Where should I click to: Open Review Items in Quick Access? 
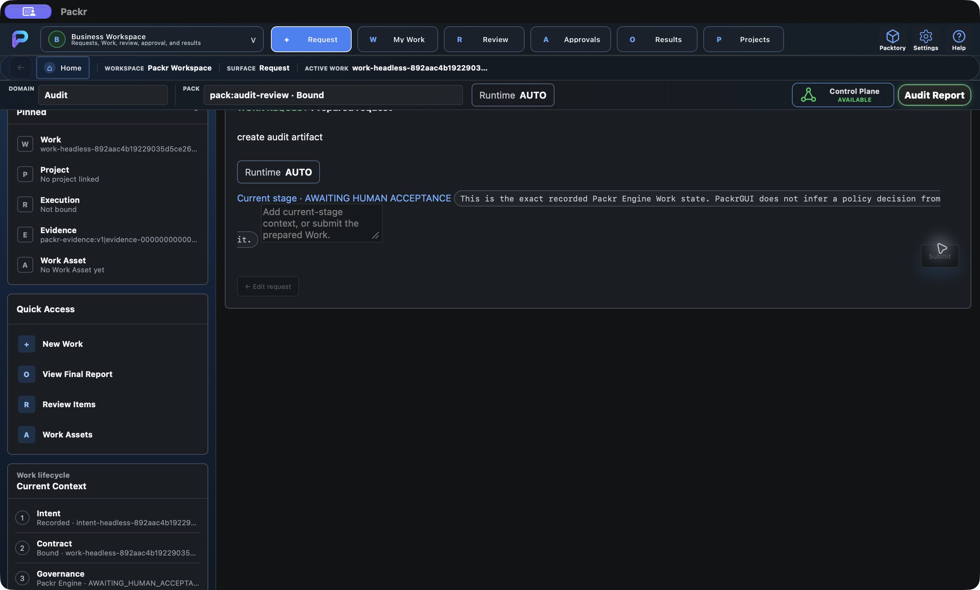pyautogui.click(x=107, y=405)
